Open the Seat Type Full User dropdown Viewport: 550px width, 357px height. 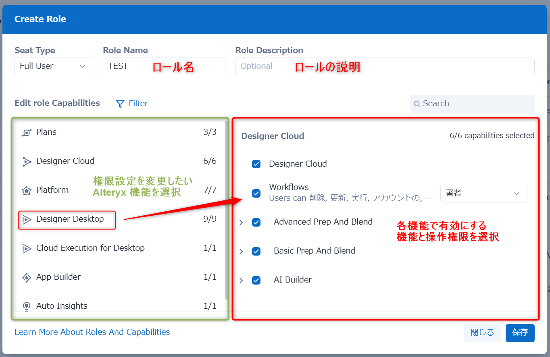click(54, 66)
